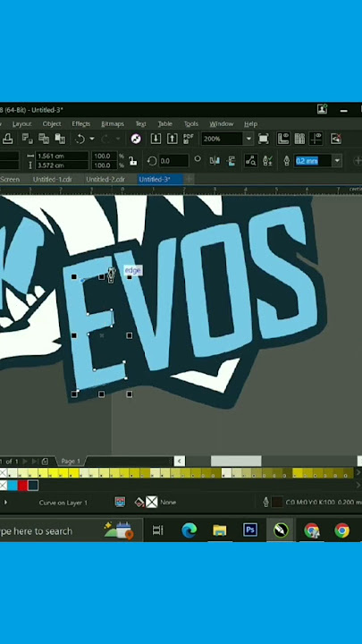
Task: Toggle the Show grid icon
Action: click(x=299, y=139)
